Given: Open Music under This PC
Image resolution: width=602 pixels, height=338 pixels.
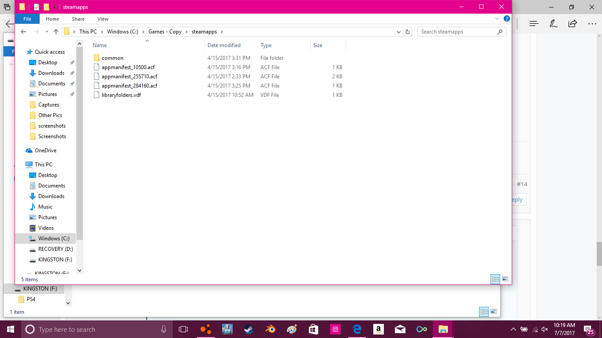Looking at the screenshot, I should tap(45, 207).
